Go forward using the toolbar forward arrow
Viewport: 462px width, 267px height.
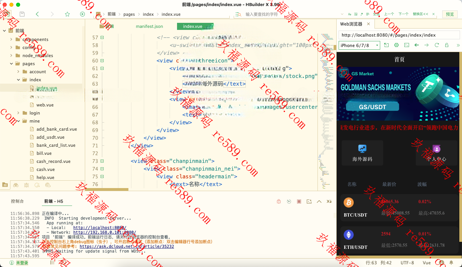pyautogui.click(x=52, y=14)
